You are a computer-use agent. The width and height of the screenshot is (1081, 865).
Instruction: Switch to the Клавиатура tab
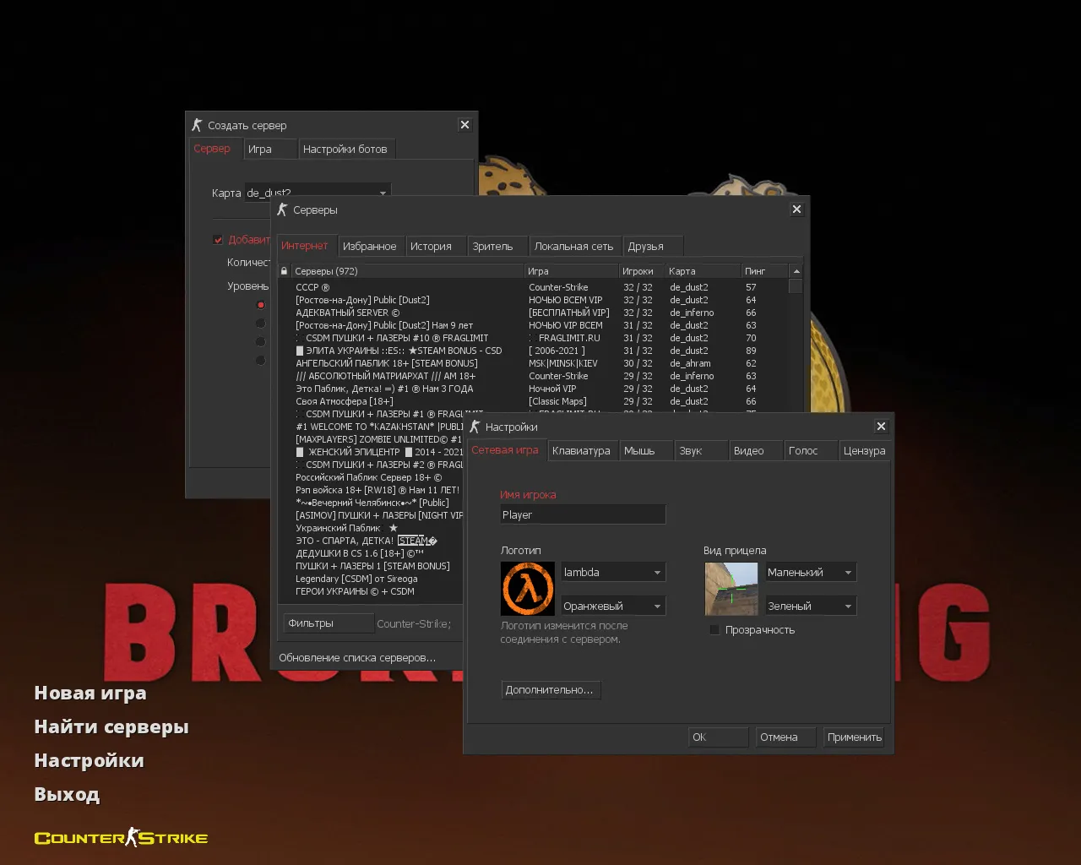(581, 451)
